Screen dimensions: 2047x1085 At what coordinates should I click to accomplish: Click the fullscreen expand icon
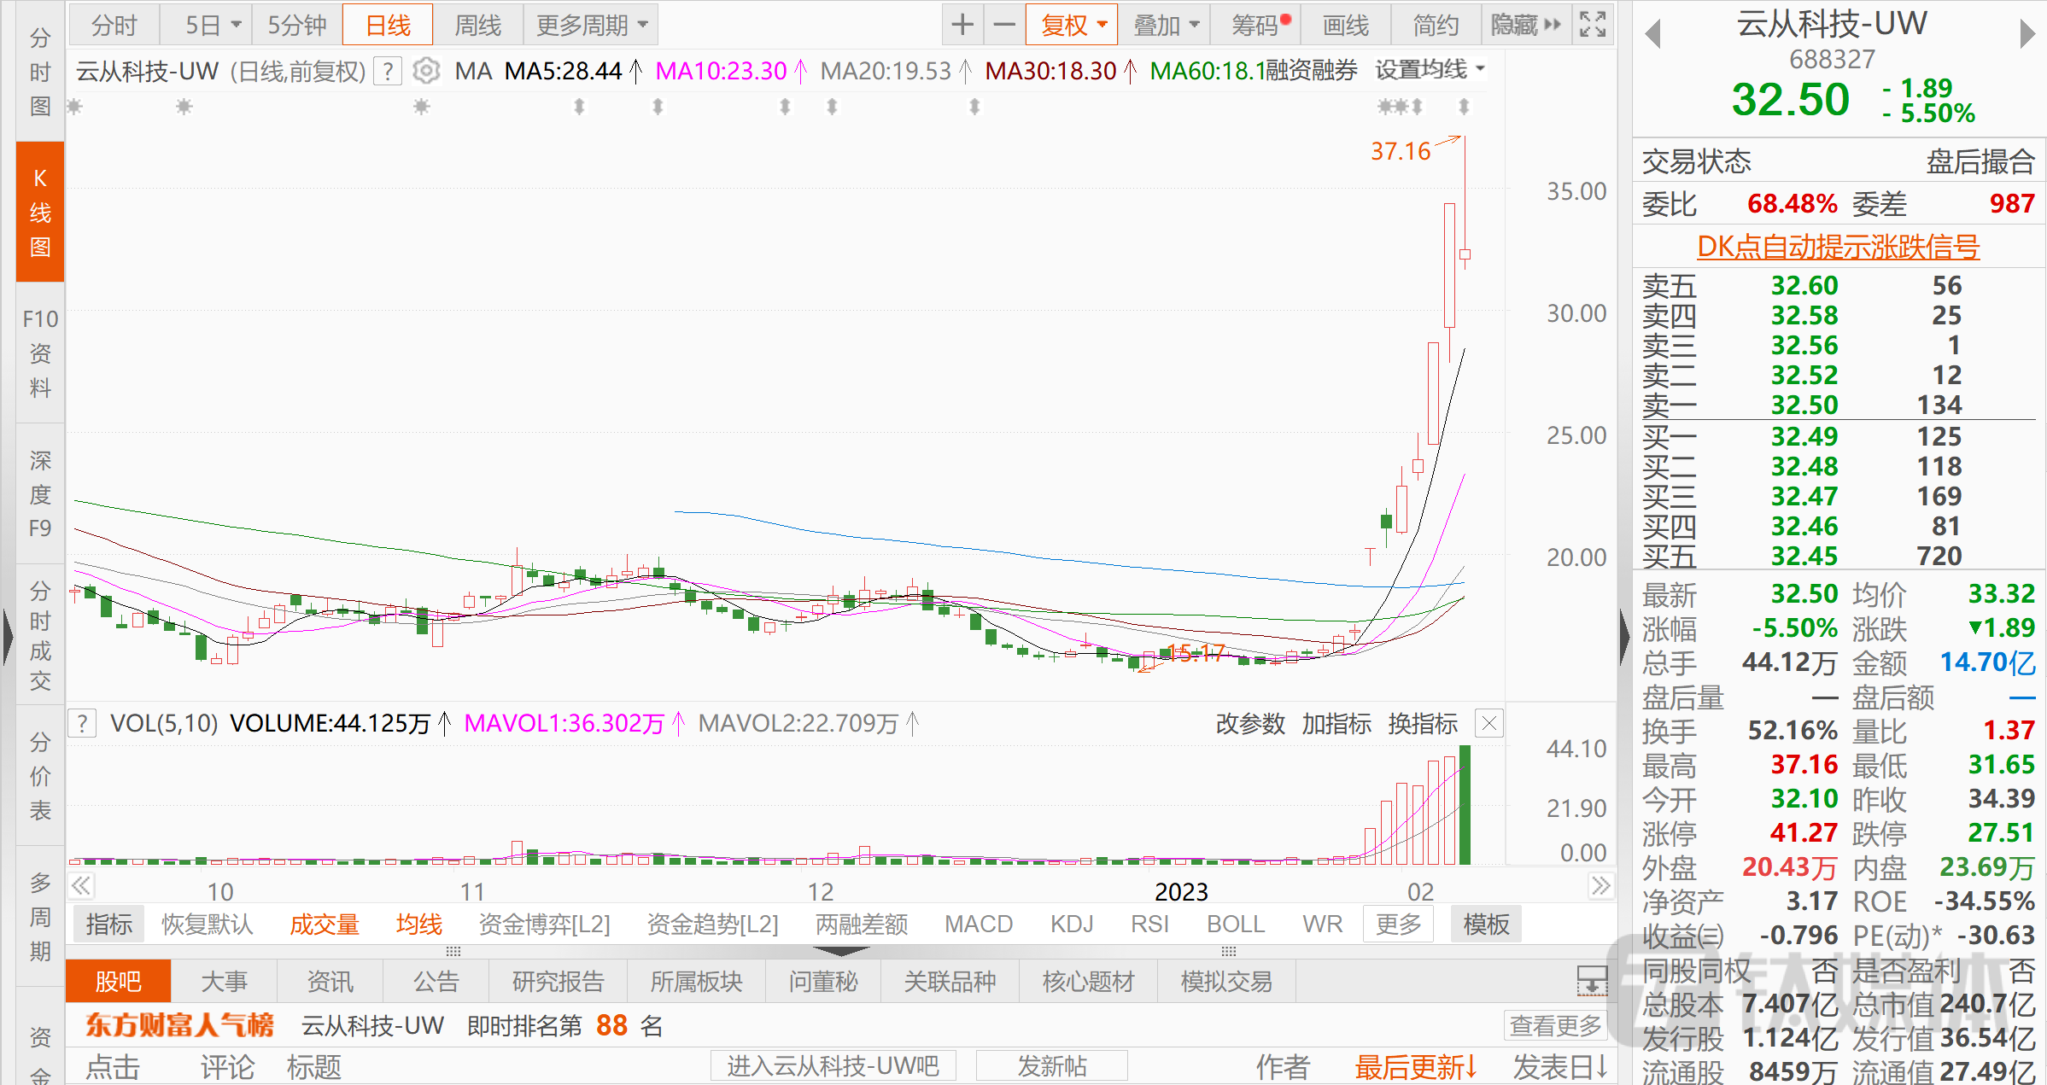1593,25
